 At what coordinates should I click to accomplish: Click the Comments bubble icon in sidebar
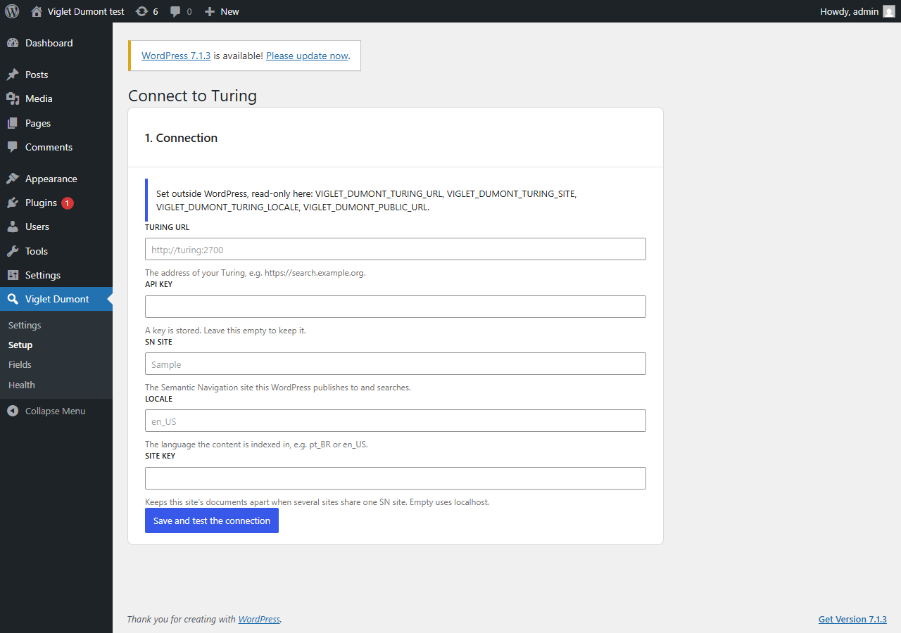[13, 147]
